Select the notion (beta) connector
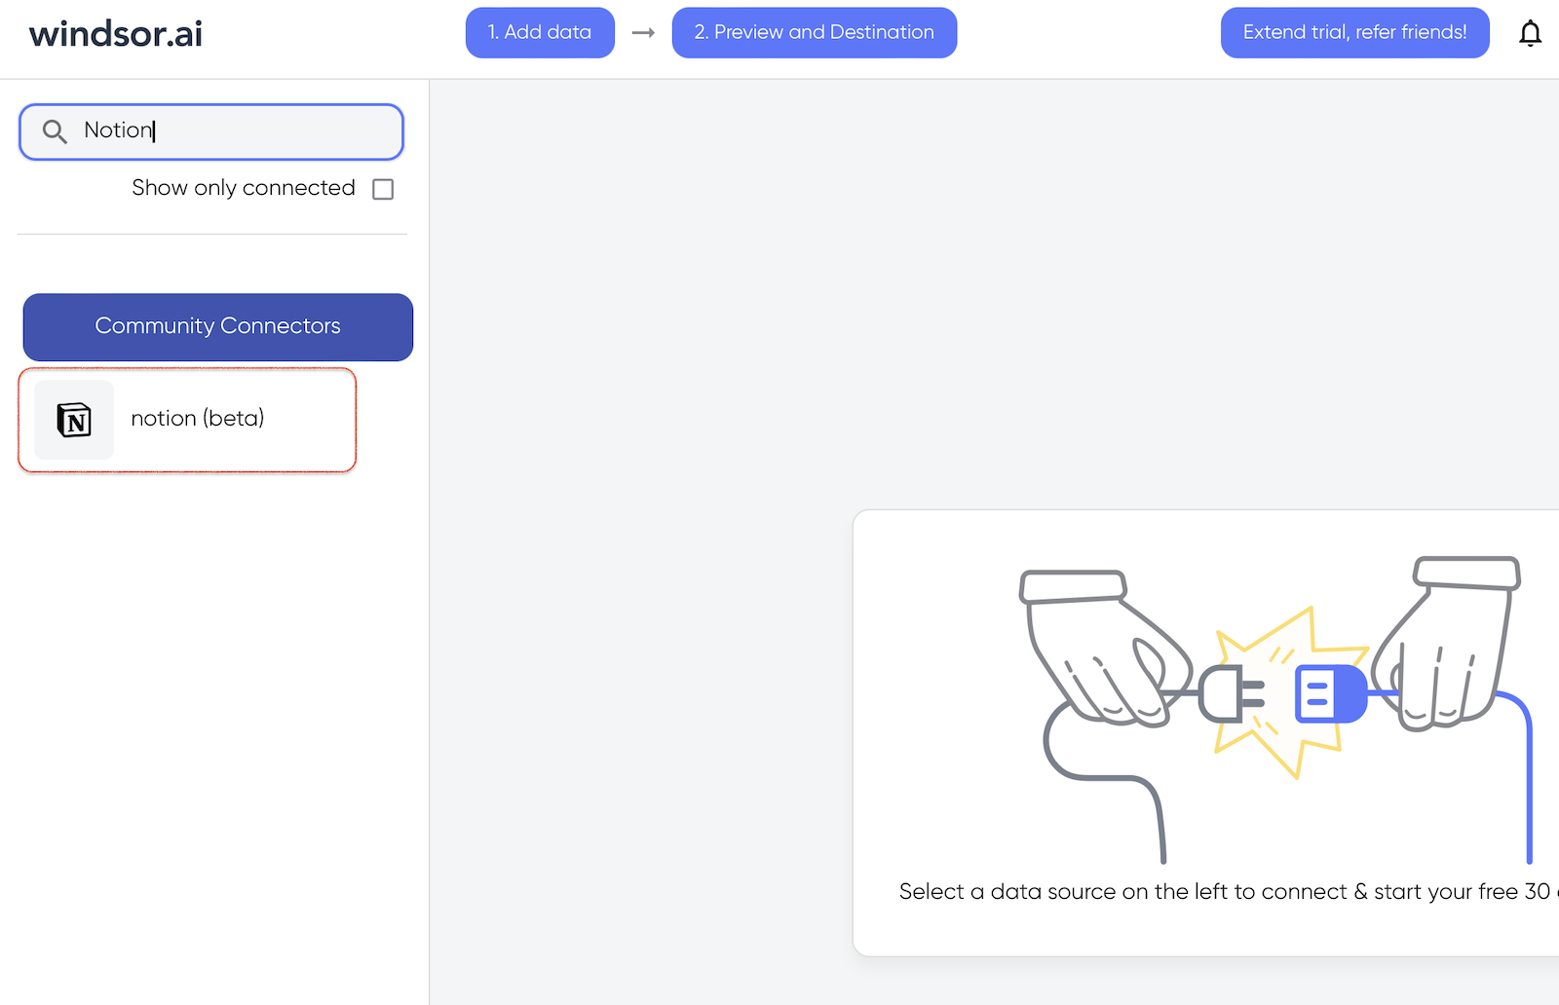Screen dimensions: 1559x1005 coord(187,420)
